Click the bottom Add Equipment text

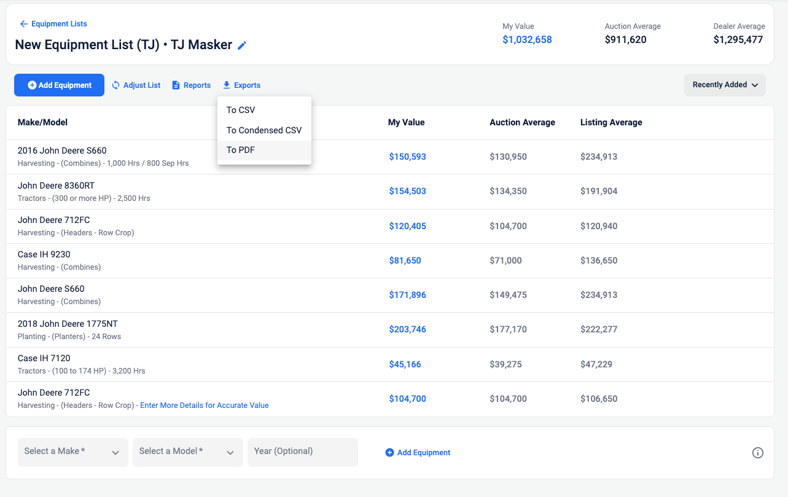tap(424, 453)
